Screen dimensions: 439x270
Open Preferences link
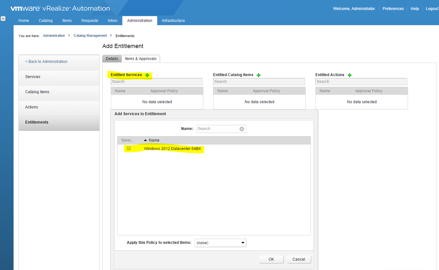pos(393,9)
